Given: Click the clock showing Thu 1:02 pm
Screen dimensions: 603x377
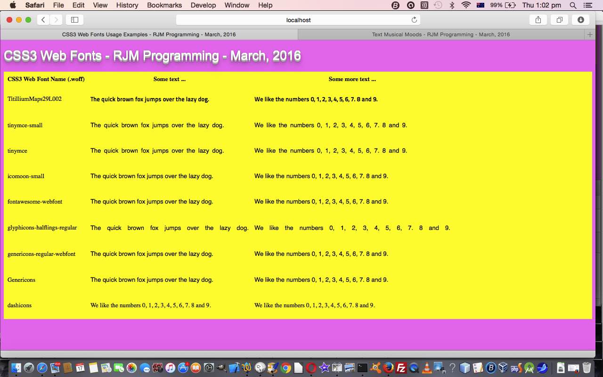Looking at the screenshot, I should click(541, 5).
